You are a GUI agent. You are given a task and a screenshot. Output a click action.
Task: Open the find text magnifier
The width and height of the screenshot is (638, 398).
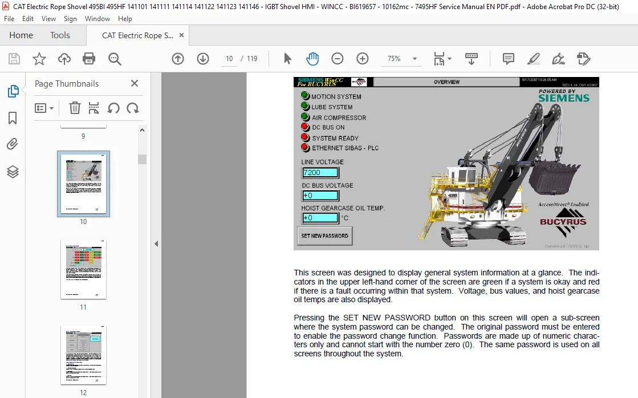point(115,59)
